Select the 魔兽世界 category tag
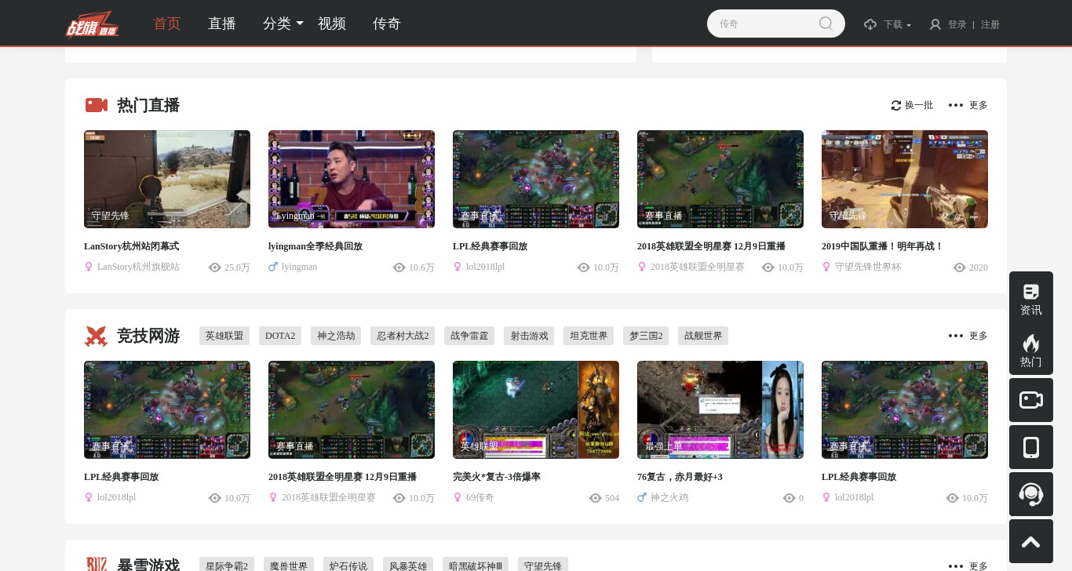Viewport: 1072px width, 571px height. tap(289, 565)
